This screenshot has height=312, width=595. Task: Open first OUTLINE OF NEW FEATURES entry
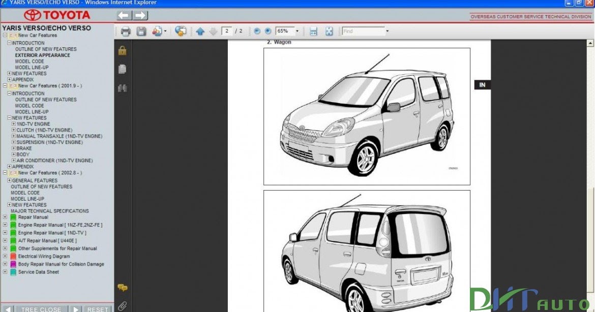pyautogui.click(x=46, y=49)
